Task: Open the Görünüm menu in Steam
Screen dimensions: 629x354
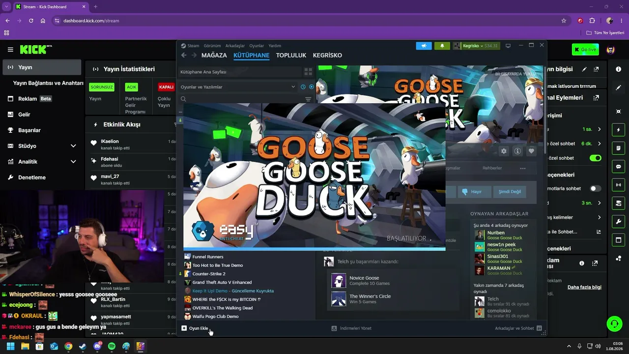Action: tap(212, 46)
